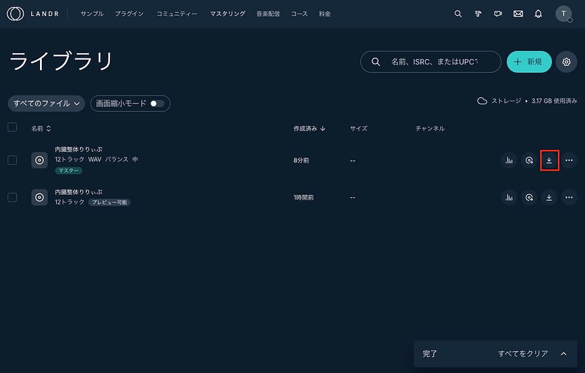
Task: Click the 3.17 GB 使用済み storage text
Action: click(554, 101)
